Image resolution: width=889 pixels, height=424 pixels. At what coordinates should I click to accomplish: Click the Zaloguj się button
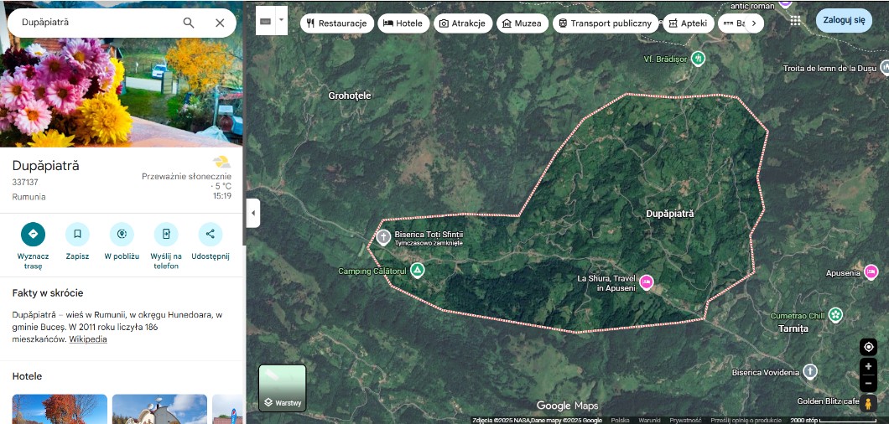(x=844, y=20)
